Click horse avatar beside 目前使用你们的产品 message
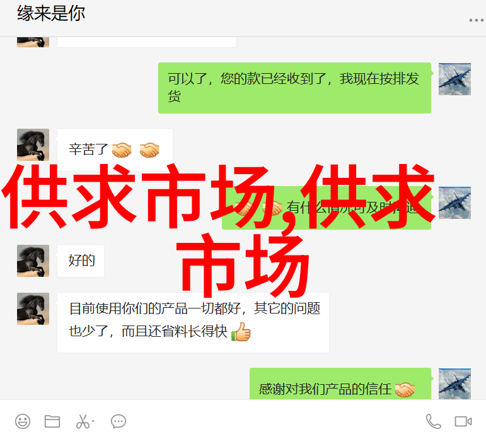Viewport: 486px width, 446px height. (x=33, y=308)
